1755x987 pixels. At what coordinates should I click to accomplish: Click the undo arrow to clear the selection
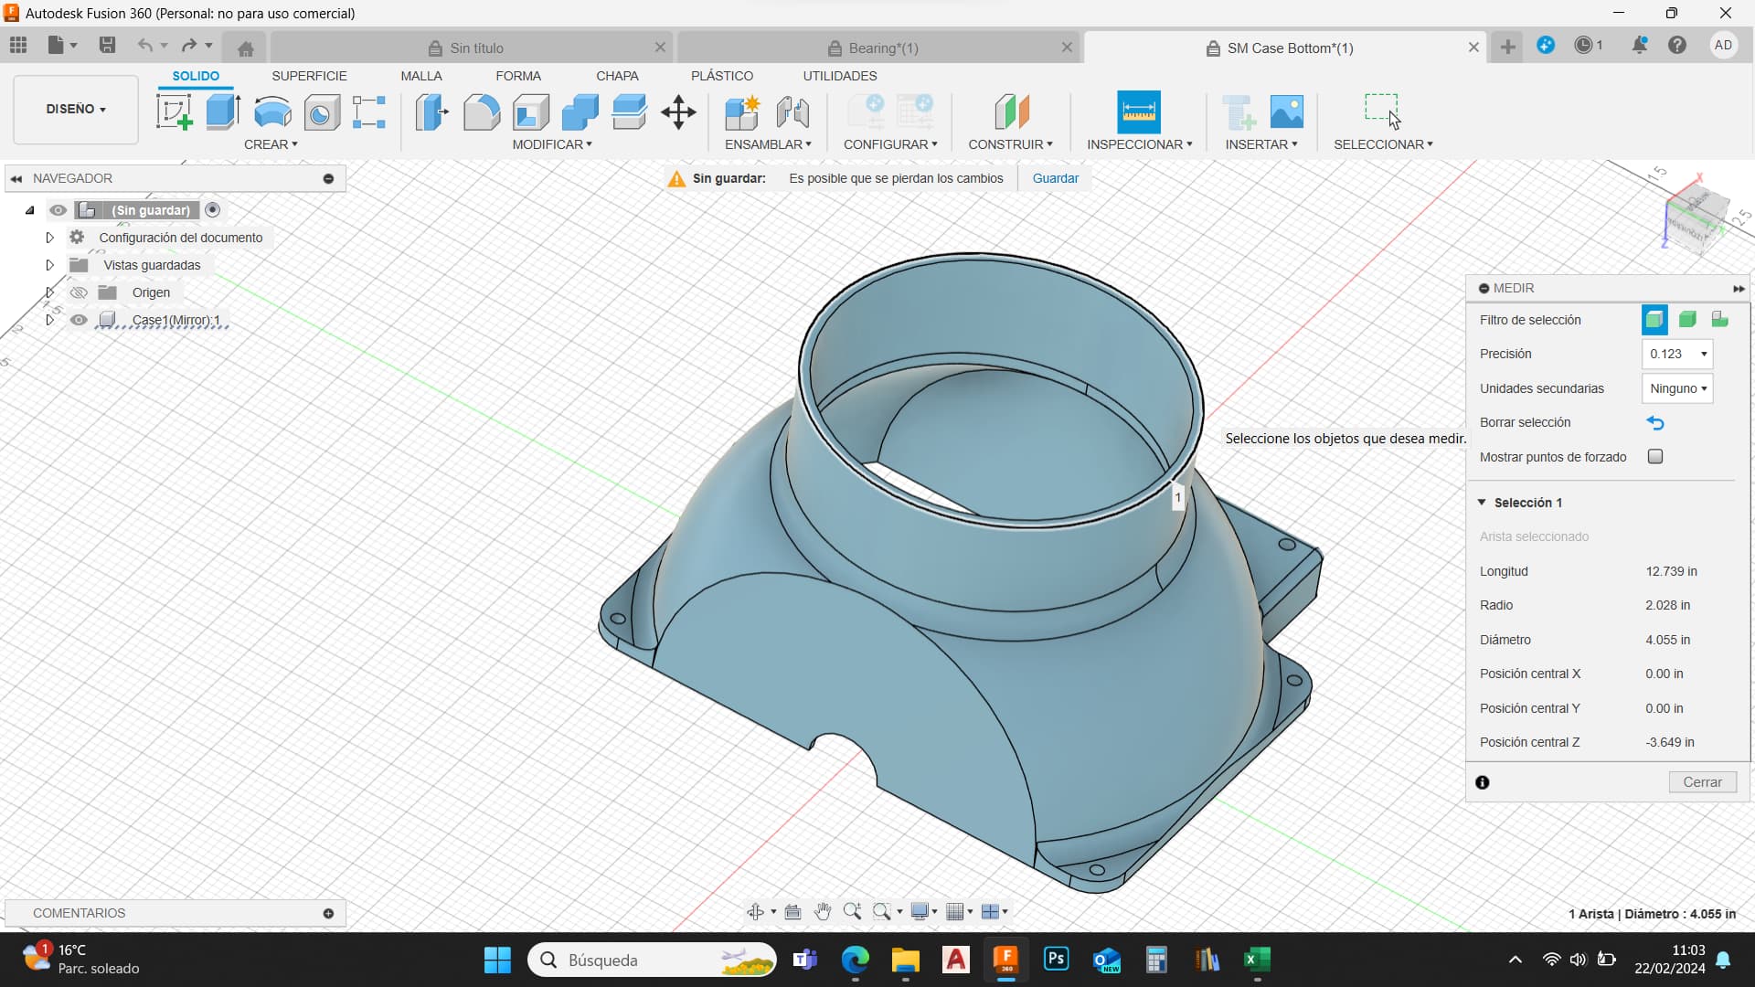click(1655, 422)
